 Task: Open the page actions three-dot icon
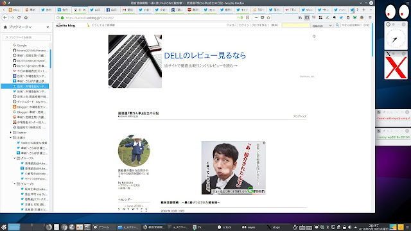[x=256, y=17]
